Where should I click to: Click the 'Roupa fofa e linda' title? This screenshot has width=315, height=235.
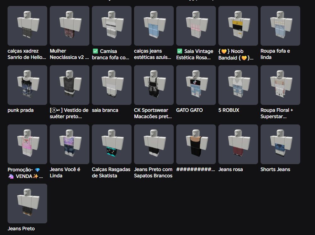coord(275,54)
